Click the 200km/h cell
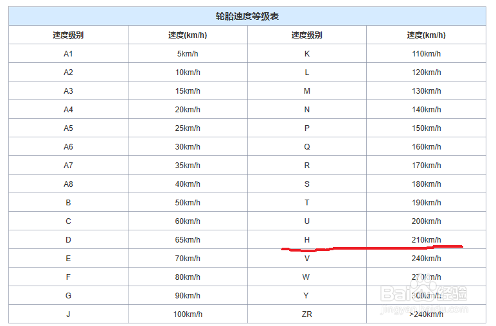Viewport: 496px width, 326px height. click(426, 221)
